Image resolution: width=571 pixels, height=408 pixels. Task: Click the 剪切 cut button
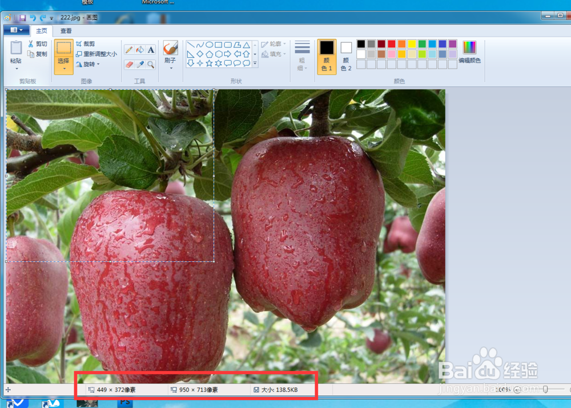tap(38, 43)
